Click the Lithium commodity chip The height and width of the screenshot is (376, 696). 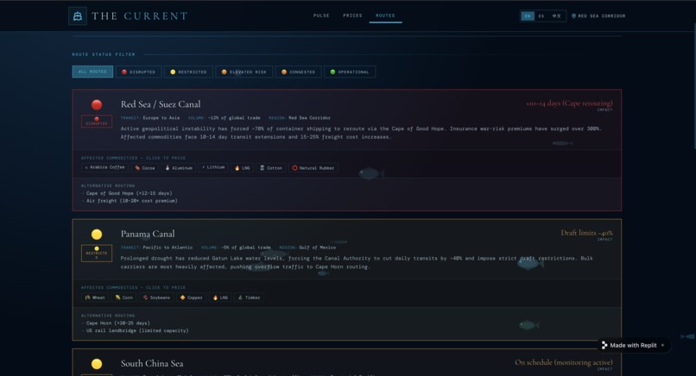pos(213,167)
